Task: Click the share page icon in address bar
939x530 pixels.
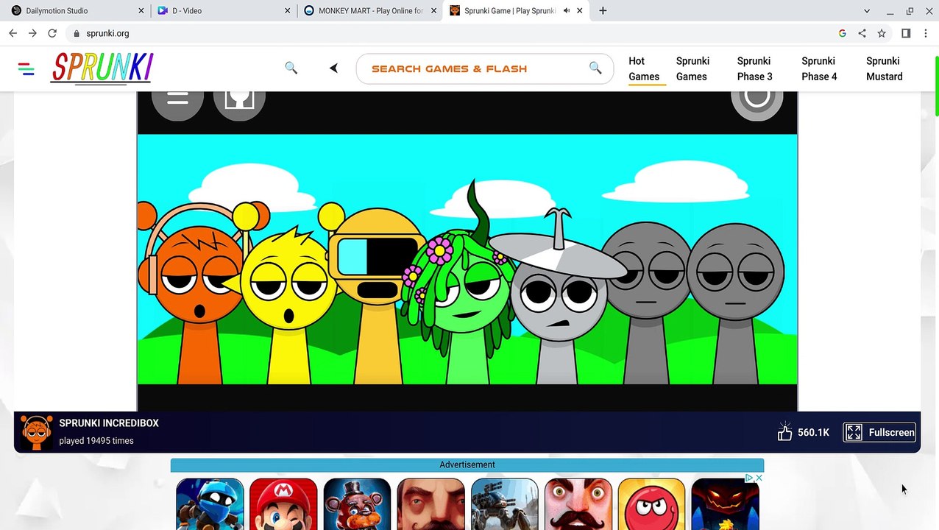Action: (862, 33)
